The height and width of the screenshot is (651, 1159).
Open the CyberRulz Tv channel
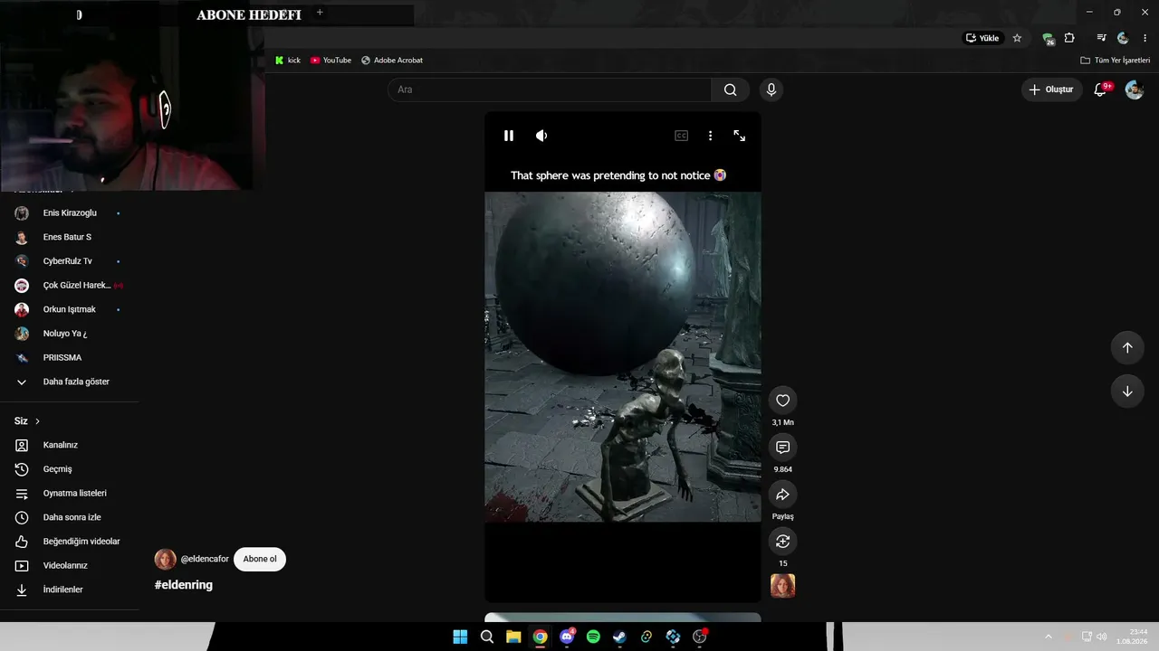tap(70, 261)
